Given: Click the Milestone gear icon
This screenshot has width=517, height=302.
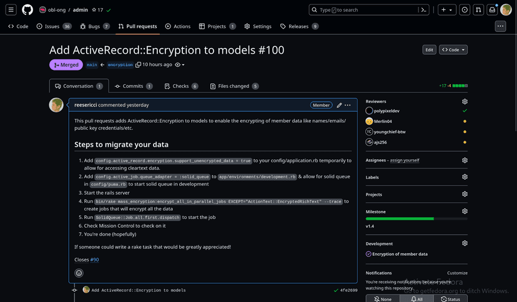Looking at the screenshot, I should 465,212.
